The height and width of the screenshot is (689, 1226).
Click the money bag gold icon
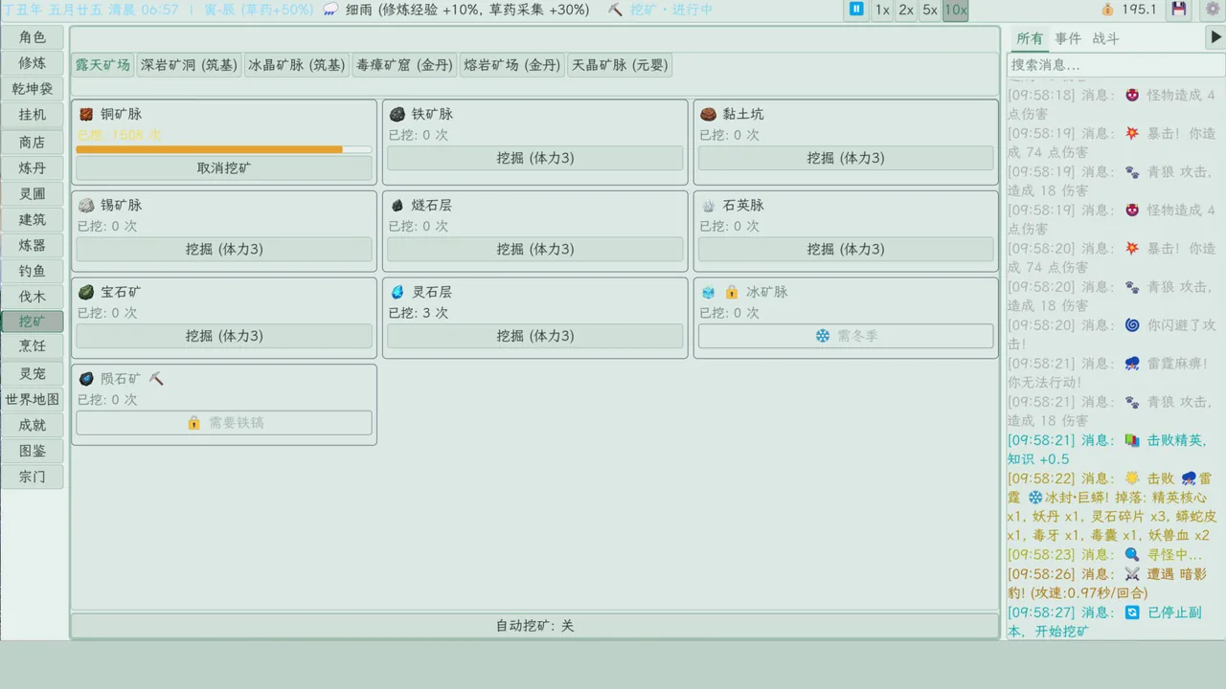point(1107,10)
